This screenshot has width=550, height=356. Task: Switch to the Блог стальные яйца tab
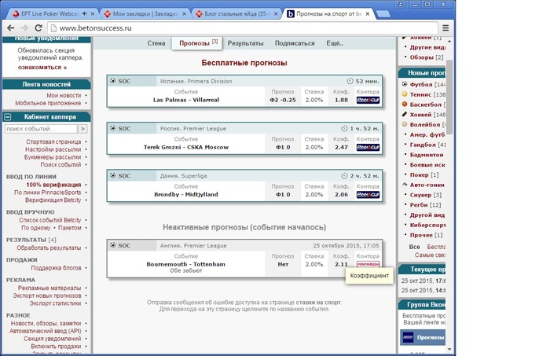point(237,13)
